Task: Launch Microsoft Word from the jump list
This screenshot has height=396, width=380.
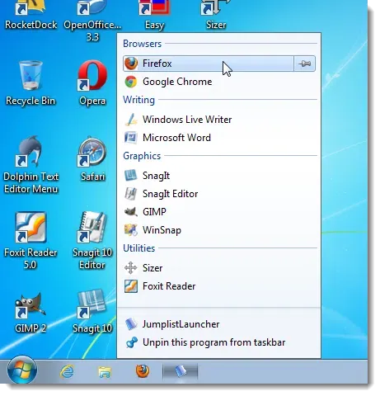Action: [219, 138]
